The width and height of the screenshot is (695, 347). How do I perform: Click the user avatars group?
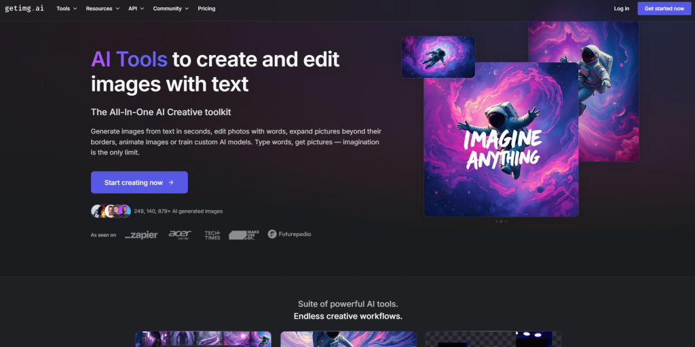(x=111, y=211)
